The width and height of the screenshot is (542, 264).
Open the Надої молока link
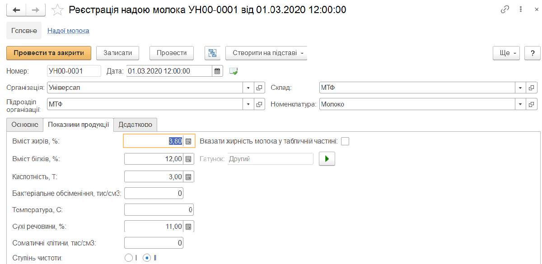coord(68,31)
